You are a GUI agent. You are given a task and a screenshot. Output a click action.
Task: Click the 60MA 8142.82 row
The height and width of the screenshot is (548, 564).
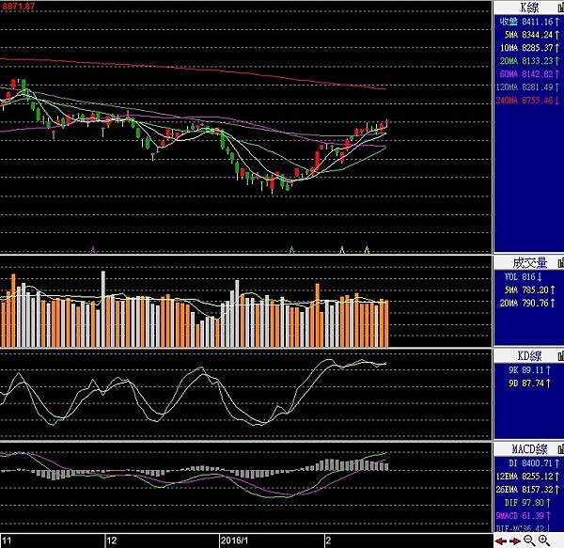click(530, 74)
